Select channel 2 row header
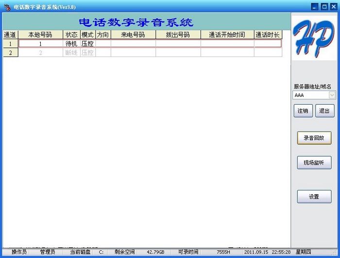The image size is (340, 258). coord(10,53)
